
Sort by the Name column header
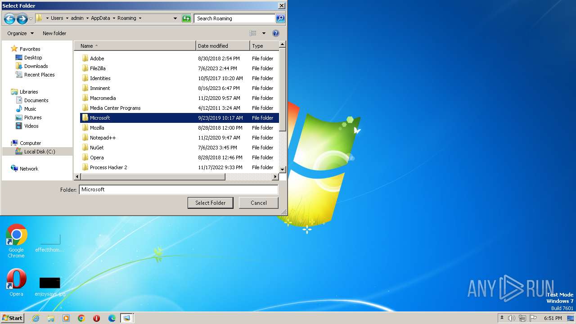click(135, 46)
